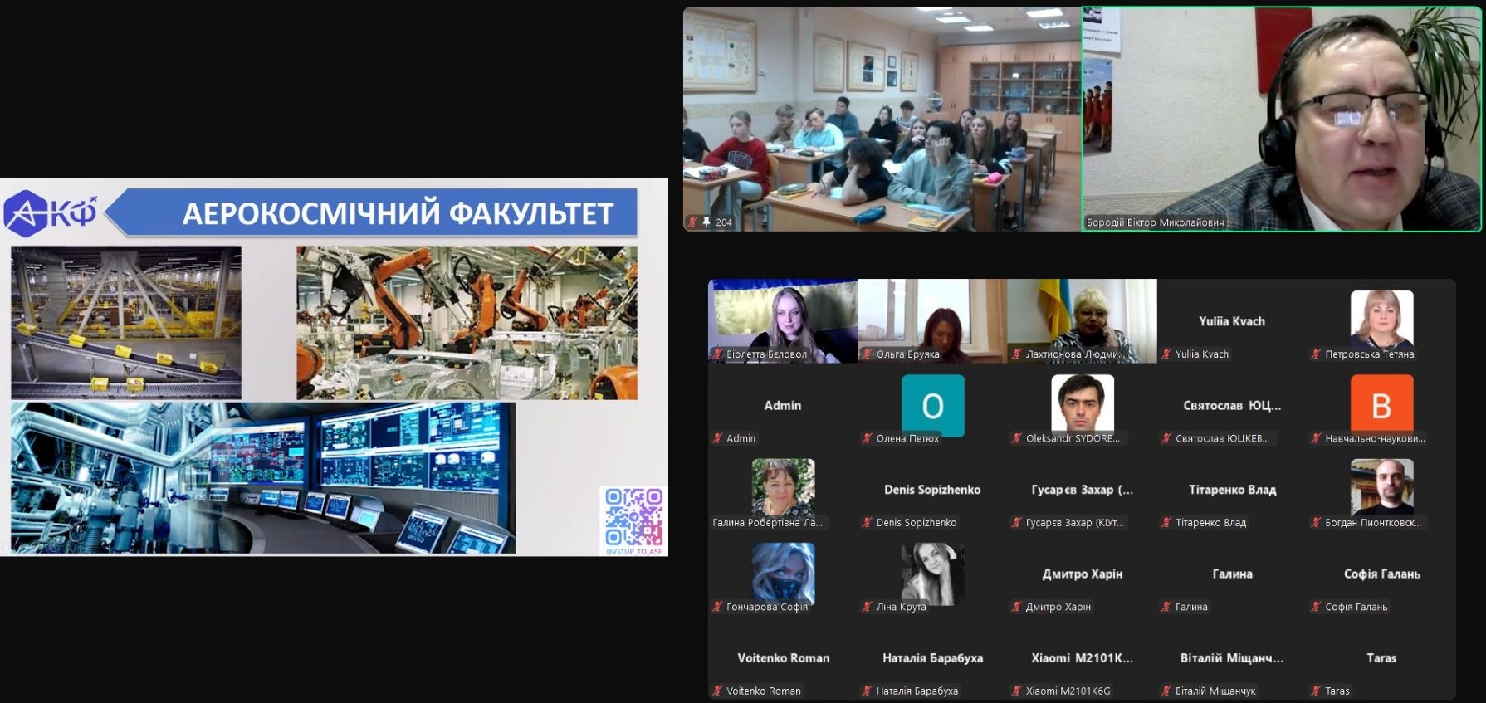The width and height of the screenshot is (1486, 703).
Task: Click muted mic icon next to Admin label
Action: 717,438
